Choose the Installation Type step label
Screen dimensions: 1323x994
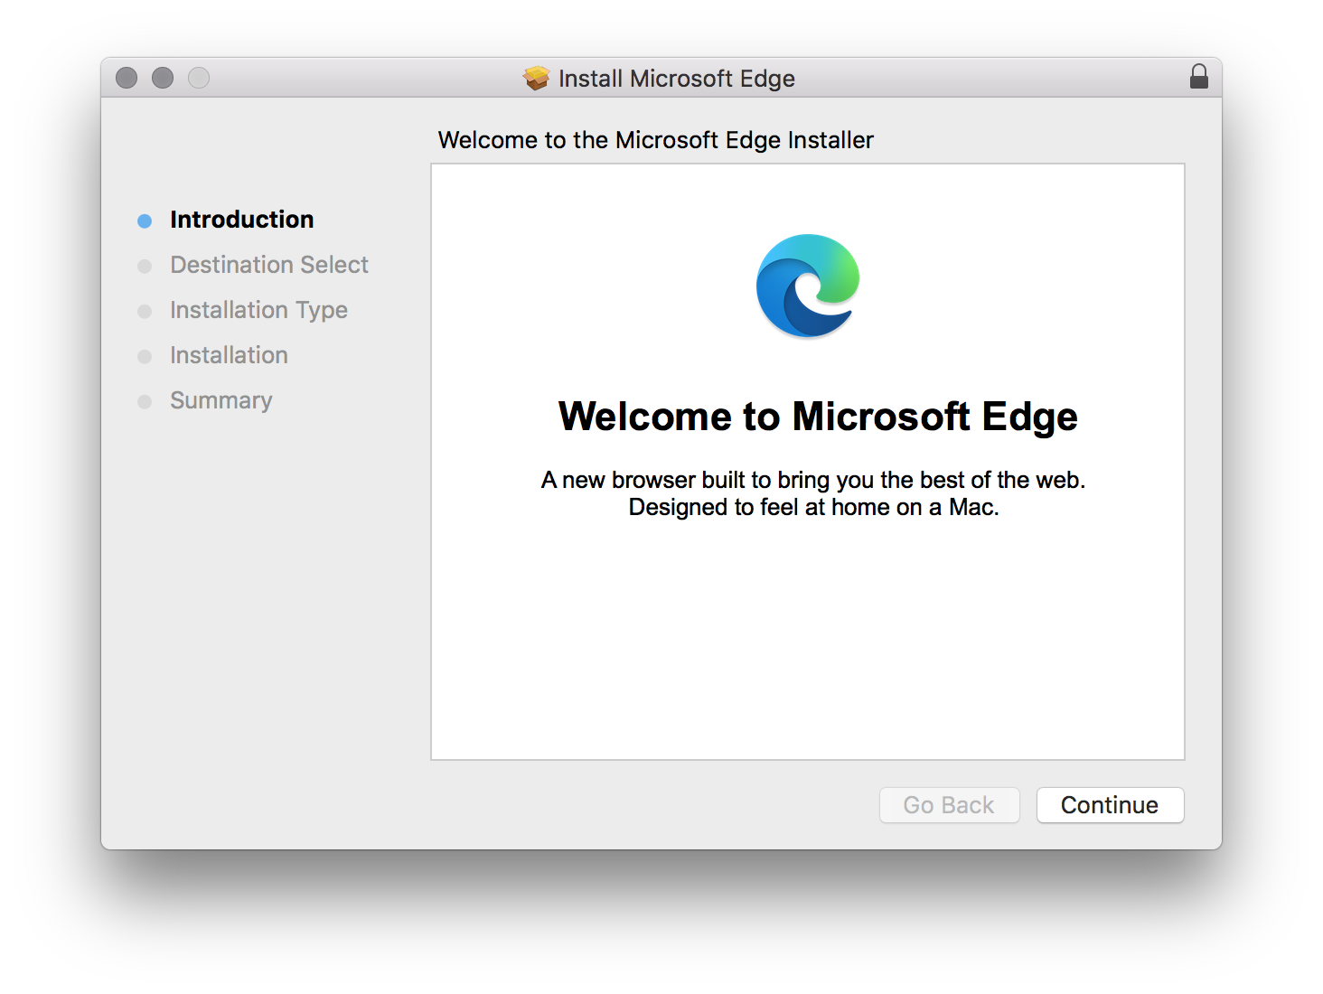tap(258, 310)
